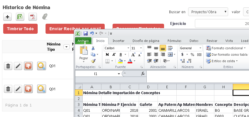Apply red font color A
The image size is (249, 117).
(x=130, y=61)
